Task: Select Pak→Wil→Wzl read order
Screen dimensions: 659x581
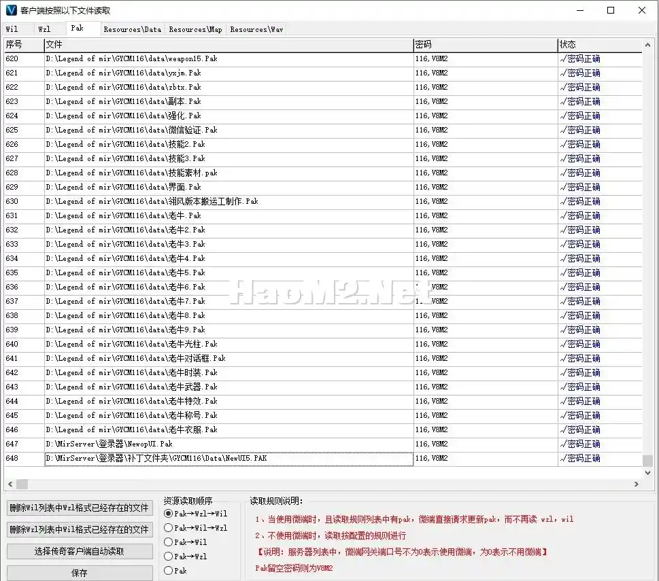Action: pyautogui.click(x=196, y=528)
